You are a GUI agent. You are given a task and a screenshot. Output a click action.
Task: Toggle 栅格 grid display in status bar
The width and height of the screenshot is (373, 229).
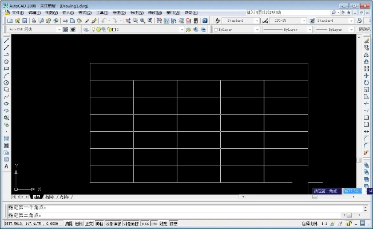79,223
